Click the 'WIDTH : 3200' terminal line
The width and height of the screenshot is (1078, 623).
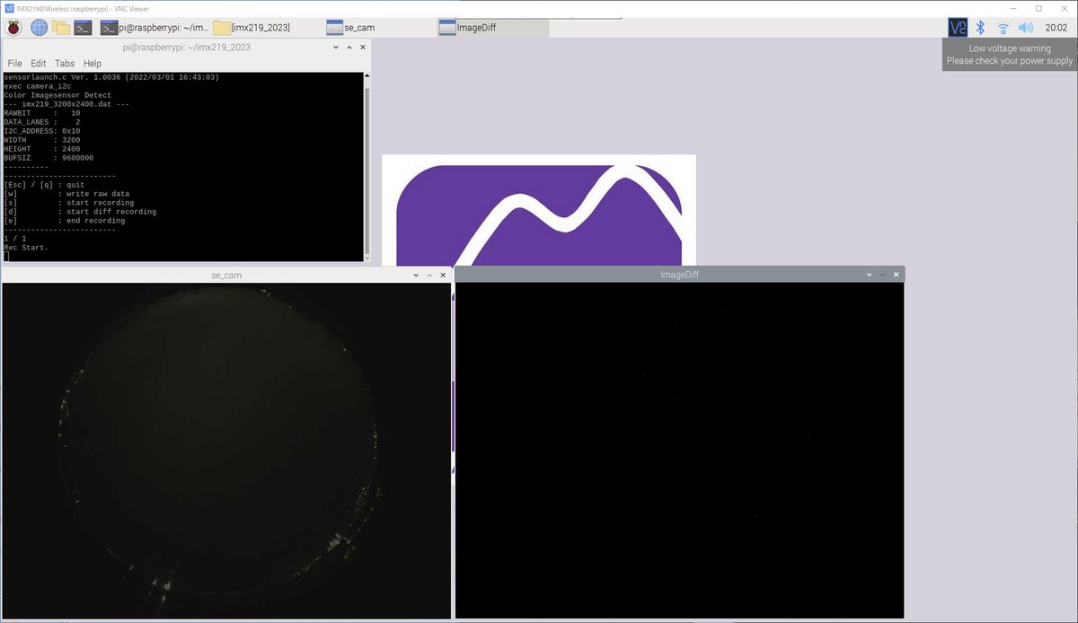[42, 140]
